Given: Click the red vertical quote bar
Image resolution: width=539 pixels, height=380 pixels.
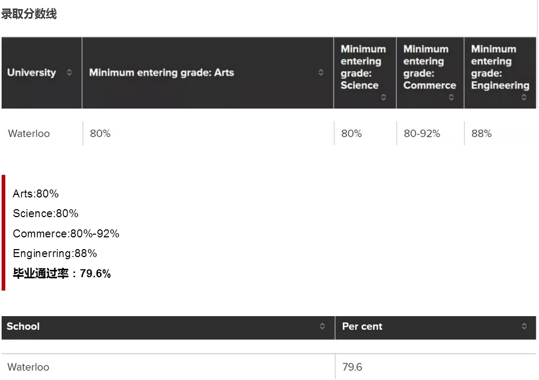Looking at the screenshot, I should point(3,233).
